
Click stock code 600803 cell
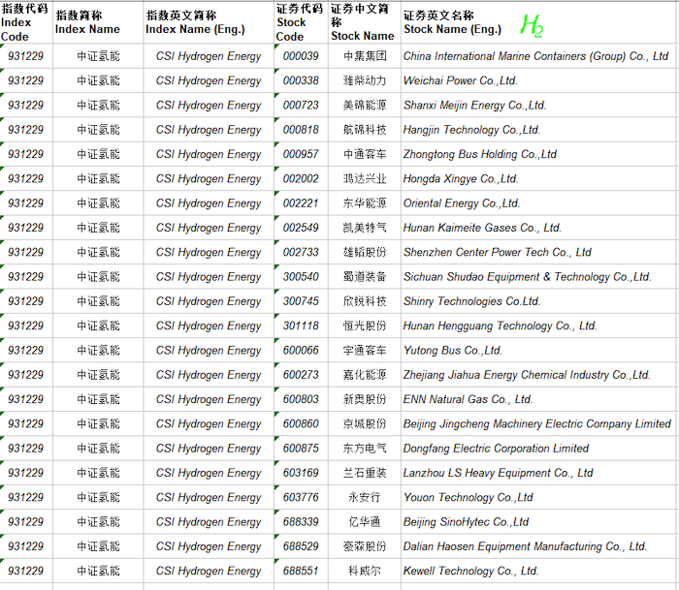point(301,399)
